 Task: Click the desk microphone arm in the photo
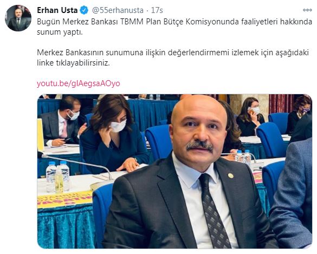click(x=79, y=165)
